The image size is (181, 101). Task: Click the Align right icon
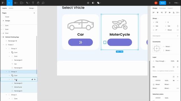pos(161,12)
